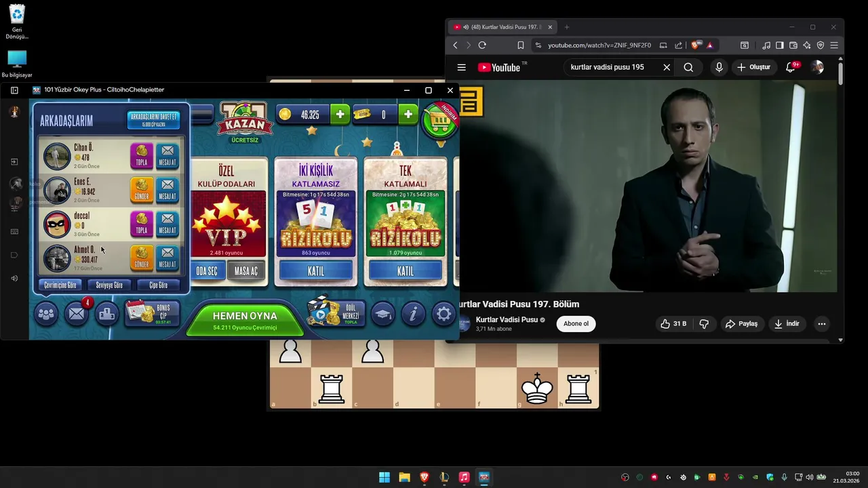This screenshot has width=868, height=488.
Task: Send message to Ahmet O.
Action: coord(167,258)
